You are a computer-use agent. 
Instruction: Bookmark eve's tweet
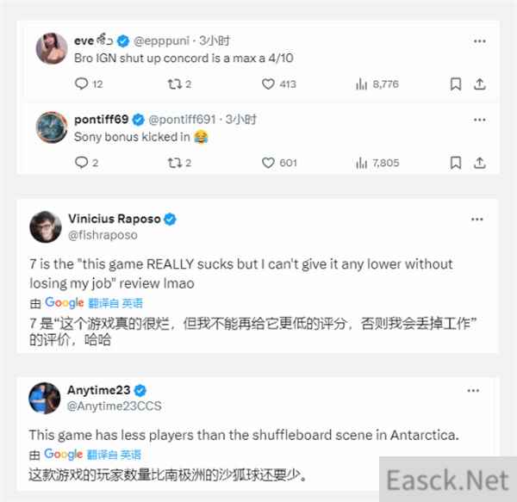[456, 84]
